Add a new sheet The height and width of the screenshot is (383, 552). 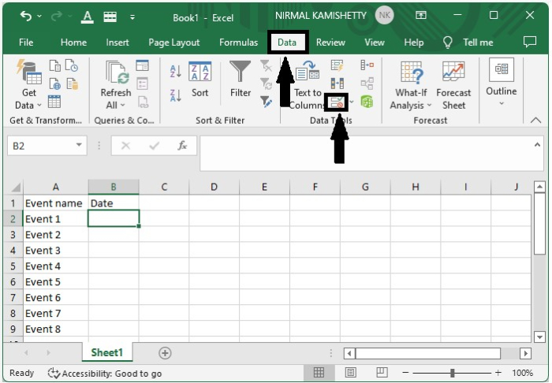click(165, 353)
